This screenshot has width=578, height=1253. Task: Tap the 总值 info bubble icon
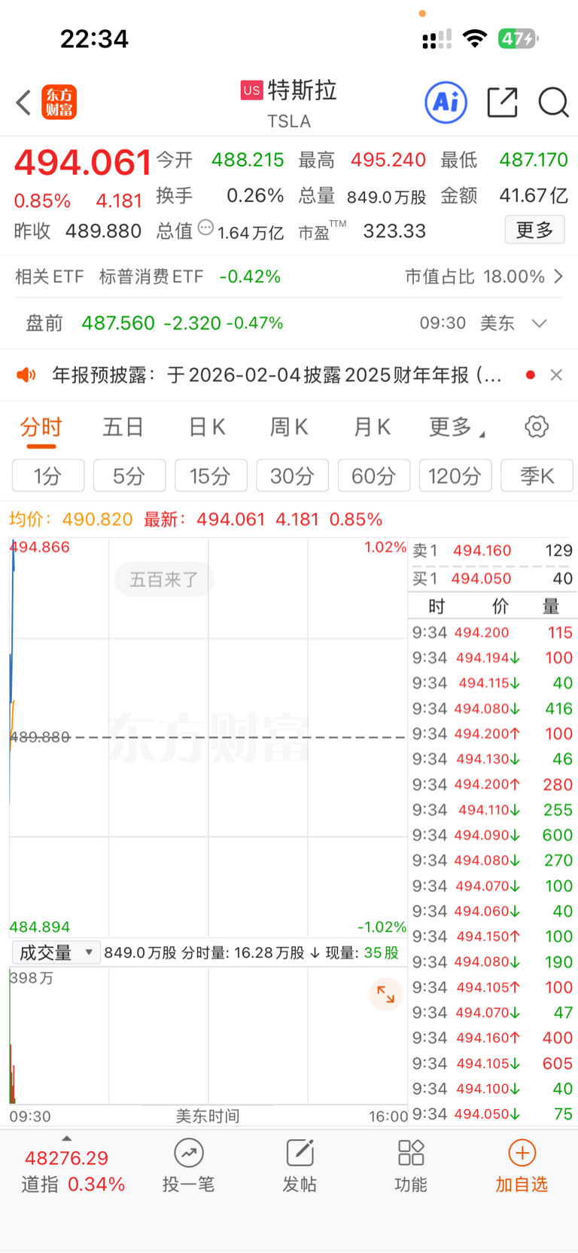click(x=205, y=228)
